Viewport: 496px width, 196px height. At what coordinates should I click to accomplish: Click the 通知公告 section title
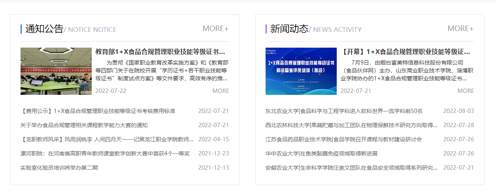[x=44, y=29]
